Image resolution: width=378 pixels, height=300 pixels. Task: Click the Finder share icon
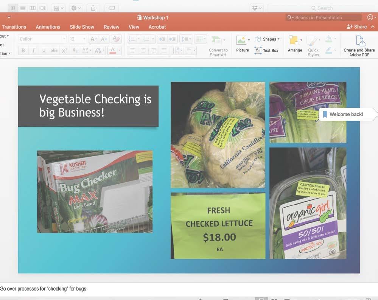[93, 8]
